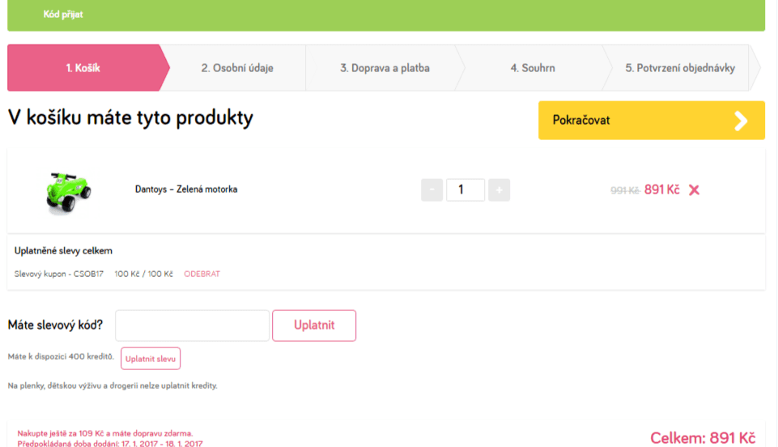Screen dimensions: 778x447
Task: Open step 3. Doprava a platba
Action: coord(385,68)
